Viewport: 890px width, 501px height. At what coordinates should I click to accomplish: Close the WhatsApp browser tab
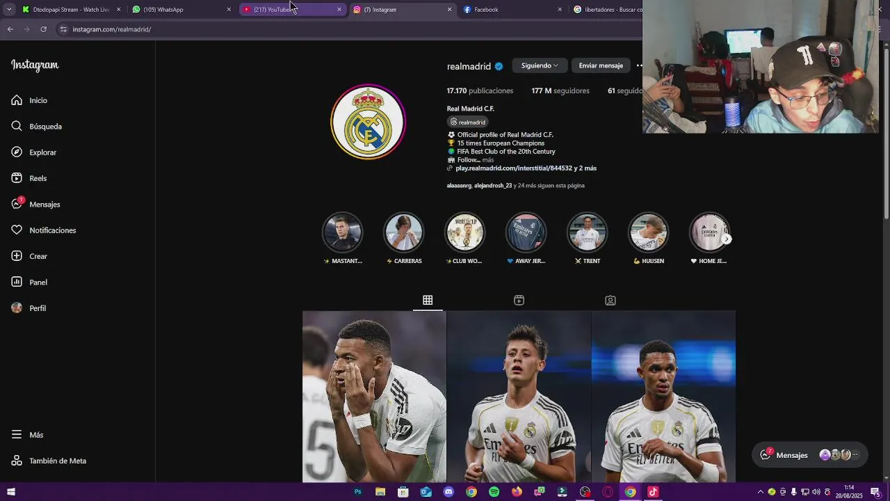tap(229, 10)
